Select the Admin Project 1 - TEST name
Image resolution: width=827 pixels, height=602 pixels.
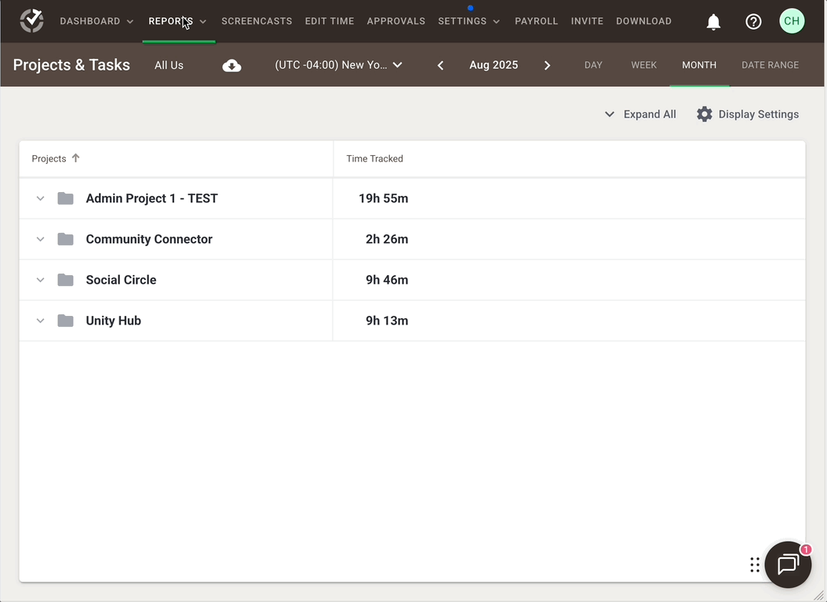[152, 198]
